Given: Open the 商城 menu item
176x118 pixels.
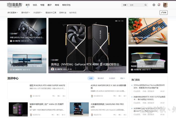Looking at the screenshot, I should 57,5.
